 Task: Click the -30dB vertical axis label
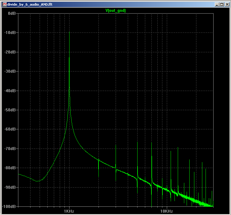coord(10,71)
